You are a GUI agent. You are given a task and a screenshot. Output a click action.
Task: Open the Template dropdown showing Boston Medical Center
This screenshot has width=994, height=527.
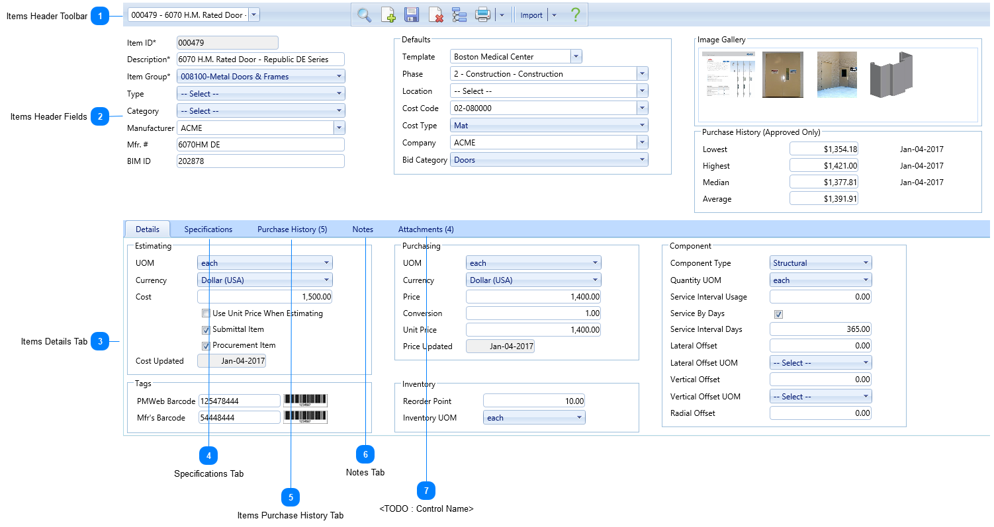pyautogui.click(x=576, y=57)
